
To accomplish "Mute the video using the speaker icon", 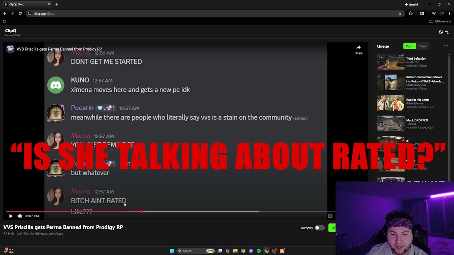I will tap(20, 216).
